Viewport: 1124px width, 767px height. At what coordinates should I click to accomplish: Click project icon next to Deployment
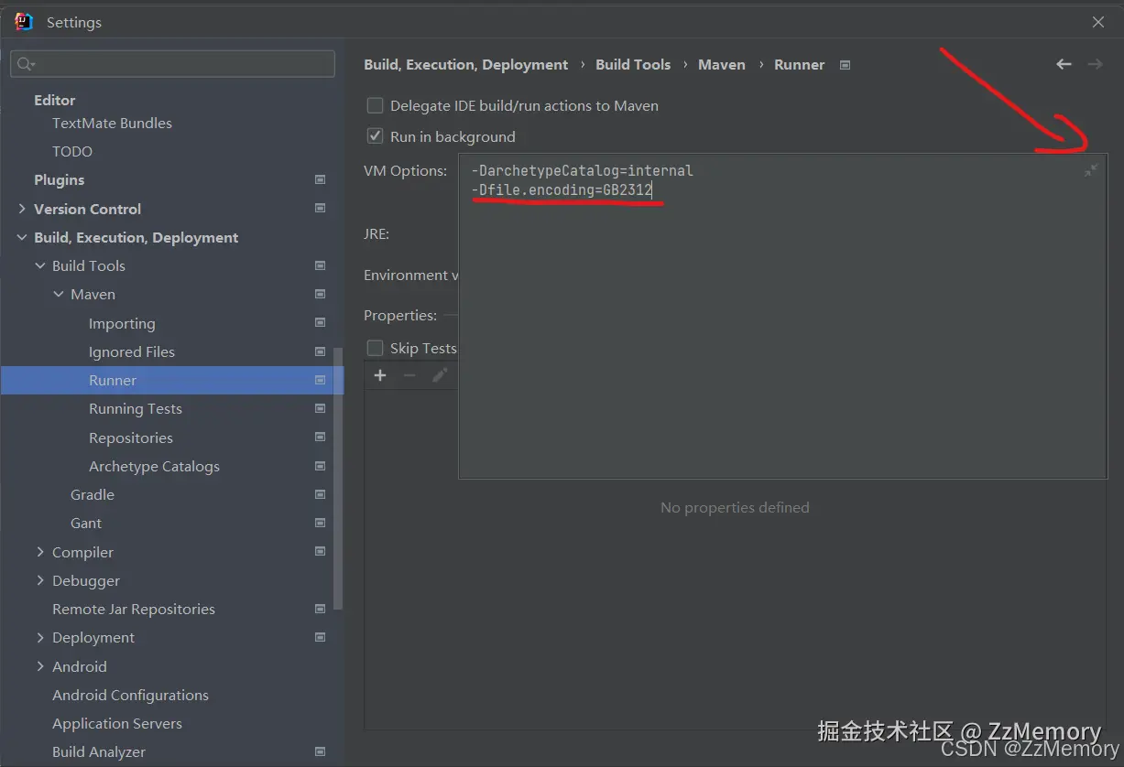320,637
